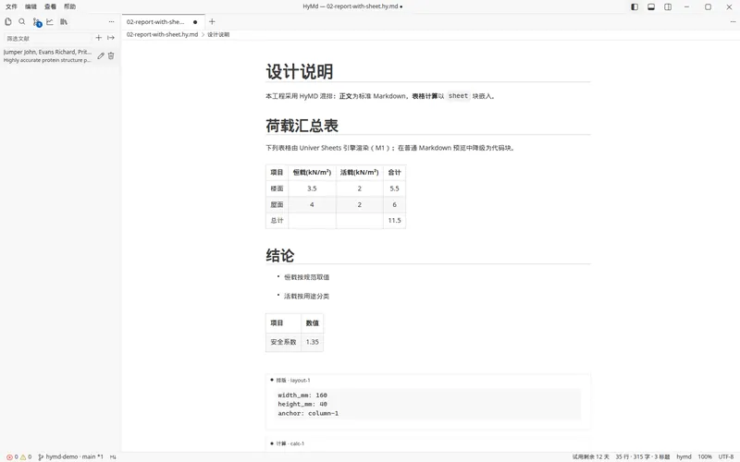The image size is (740, 462).
Task: Click the hymd language mode indicator
Action: click(684, 456)
